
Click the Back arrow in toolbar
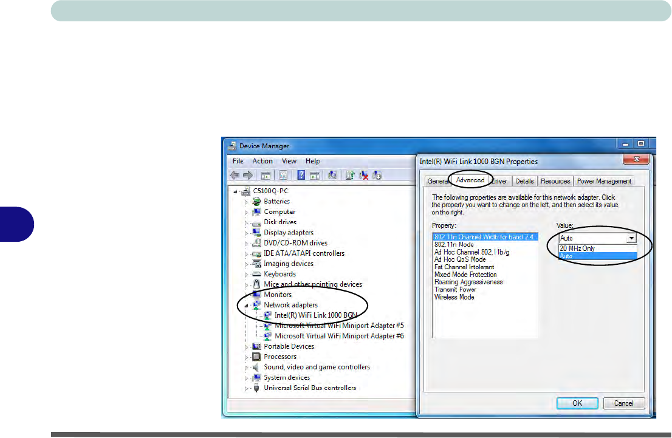235,176
